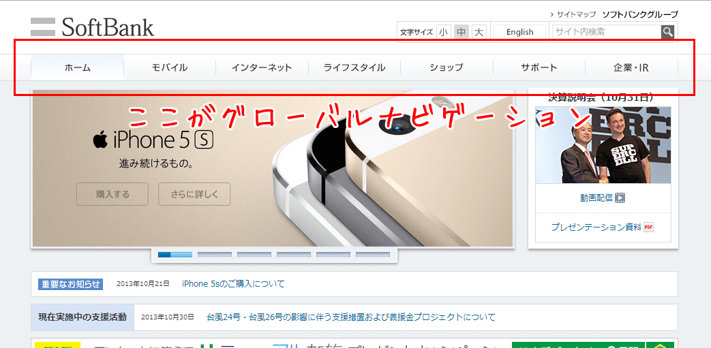This screenshot has width=711, height=348.
Task: Click the 重要なお知らせ label
Action: coord(71,284)
